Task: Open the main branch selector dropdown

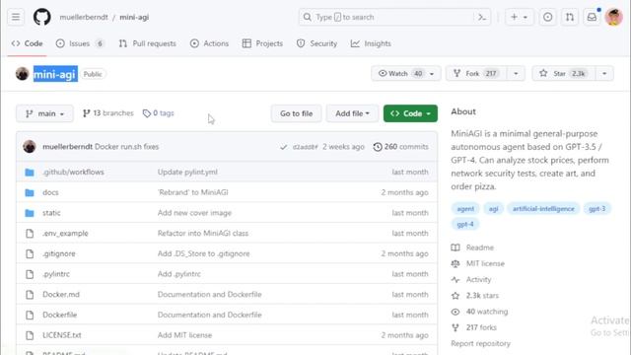Action: pyautogui.click(x=44, y=113)
